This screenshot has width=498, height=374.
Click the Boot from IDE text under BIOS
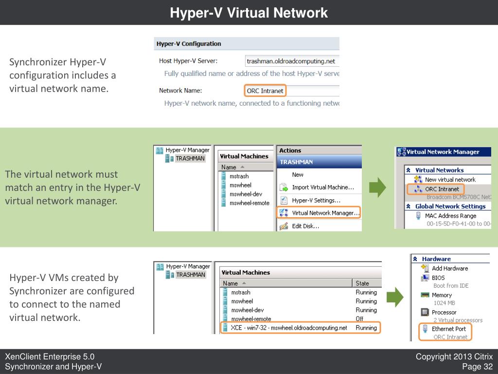pos(451,285)
